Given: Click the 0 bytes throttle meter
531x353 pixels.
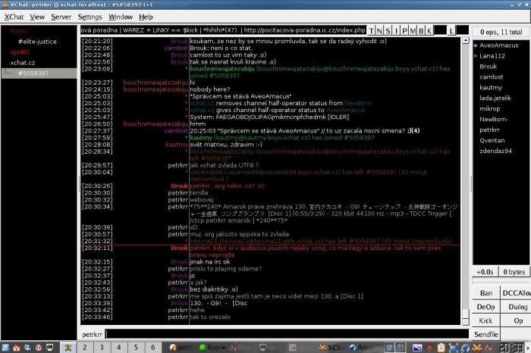Looking at the screenshot, I should point(514,272).
